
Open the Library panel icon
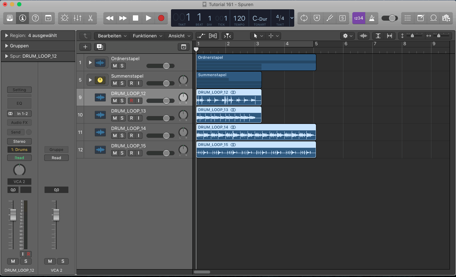(x=10, y=18)
